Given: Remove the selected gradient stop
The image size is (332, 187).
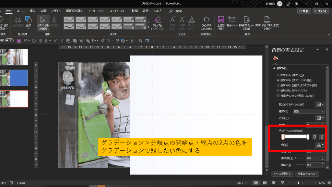Looking at the screenshot, I should [x=322, y=137].
